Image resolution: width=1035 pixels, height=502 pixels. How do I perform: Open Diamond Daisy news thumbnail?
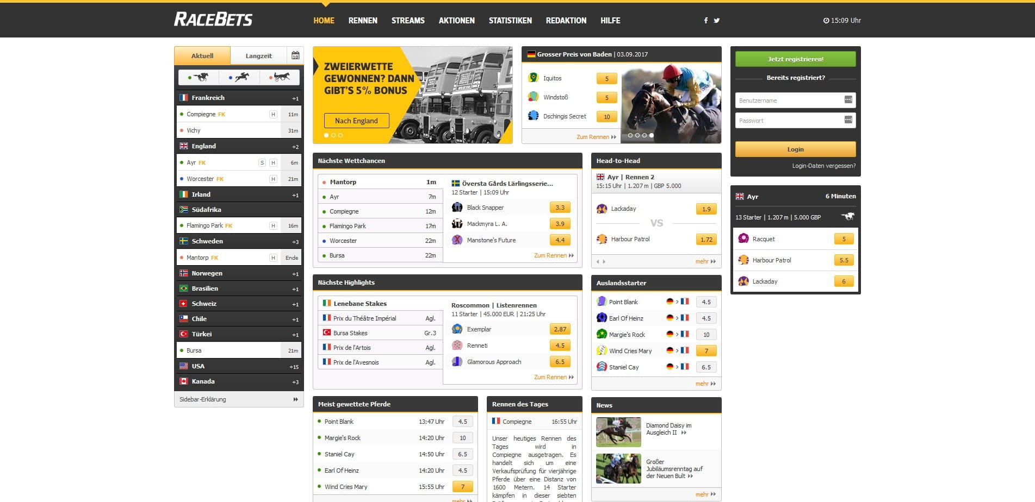[618, 432]
